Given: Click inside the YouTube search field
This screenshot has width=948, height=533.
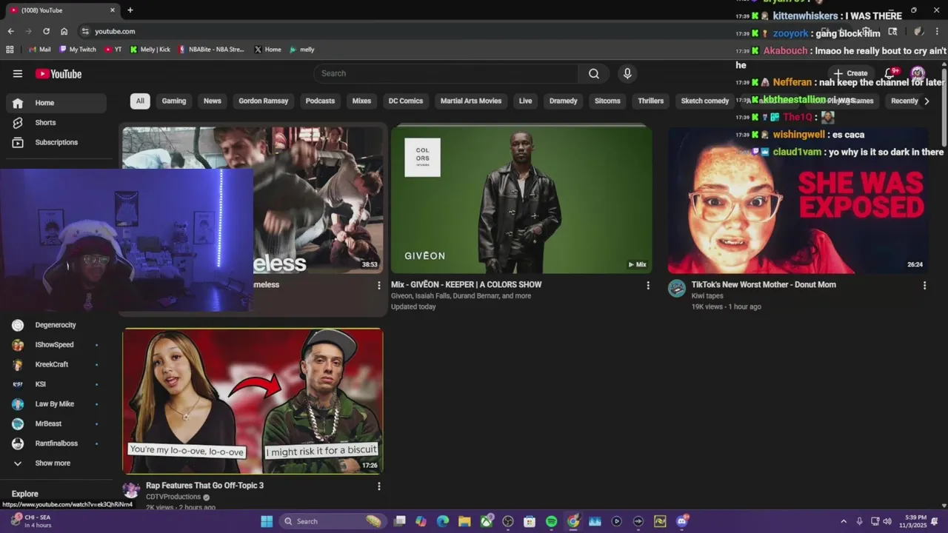Looking at the screenshot, I should (446, 73).
